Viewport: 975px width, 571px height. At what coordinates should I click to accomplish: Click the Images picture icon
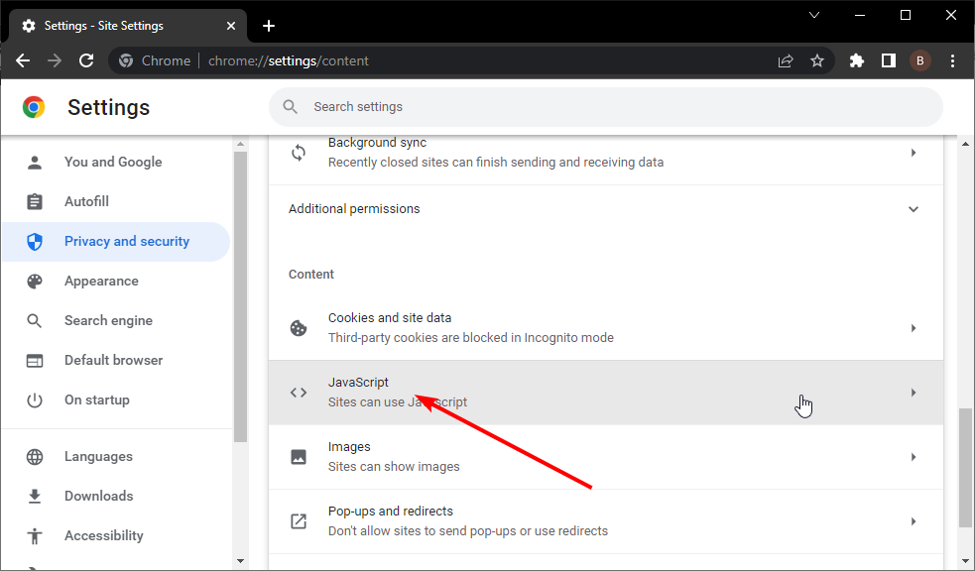tap(299, 457)
